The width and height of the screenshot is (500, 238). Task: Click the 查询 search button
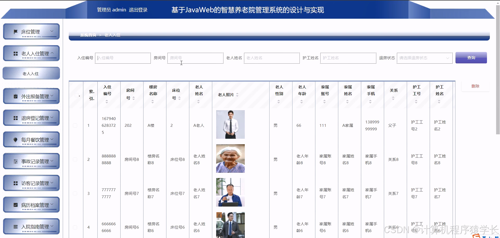(x=471, y=58)
